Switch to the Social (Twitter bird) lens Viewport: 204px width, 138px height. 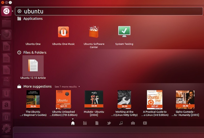pos(109,123)
